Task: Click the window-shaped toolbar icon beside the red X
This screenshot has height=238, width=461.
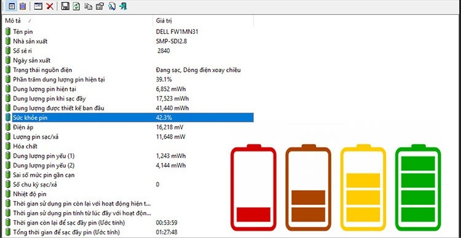Action: (x=38, y=6)
